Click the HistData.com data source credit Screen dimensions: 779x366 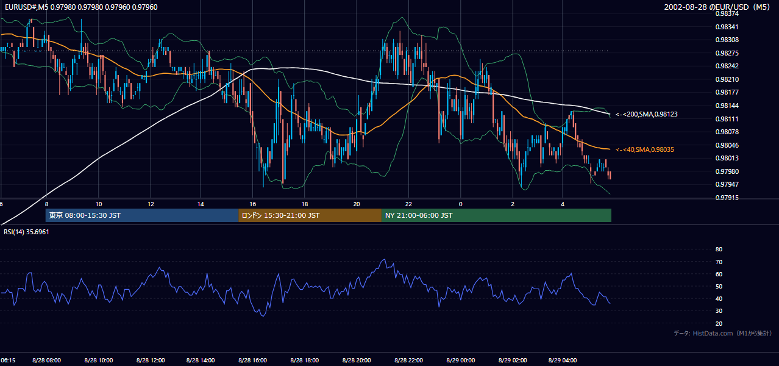coord(723,333)
